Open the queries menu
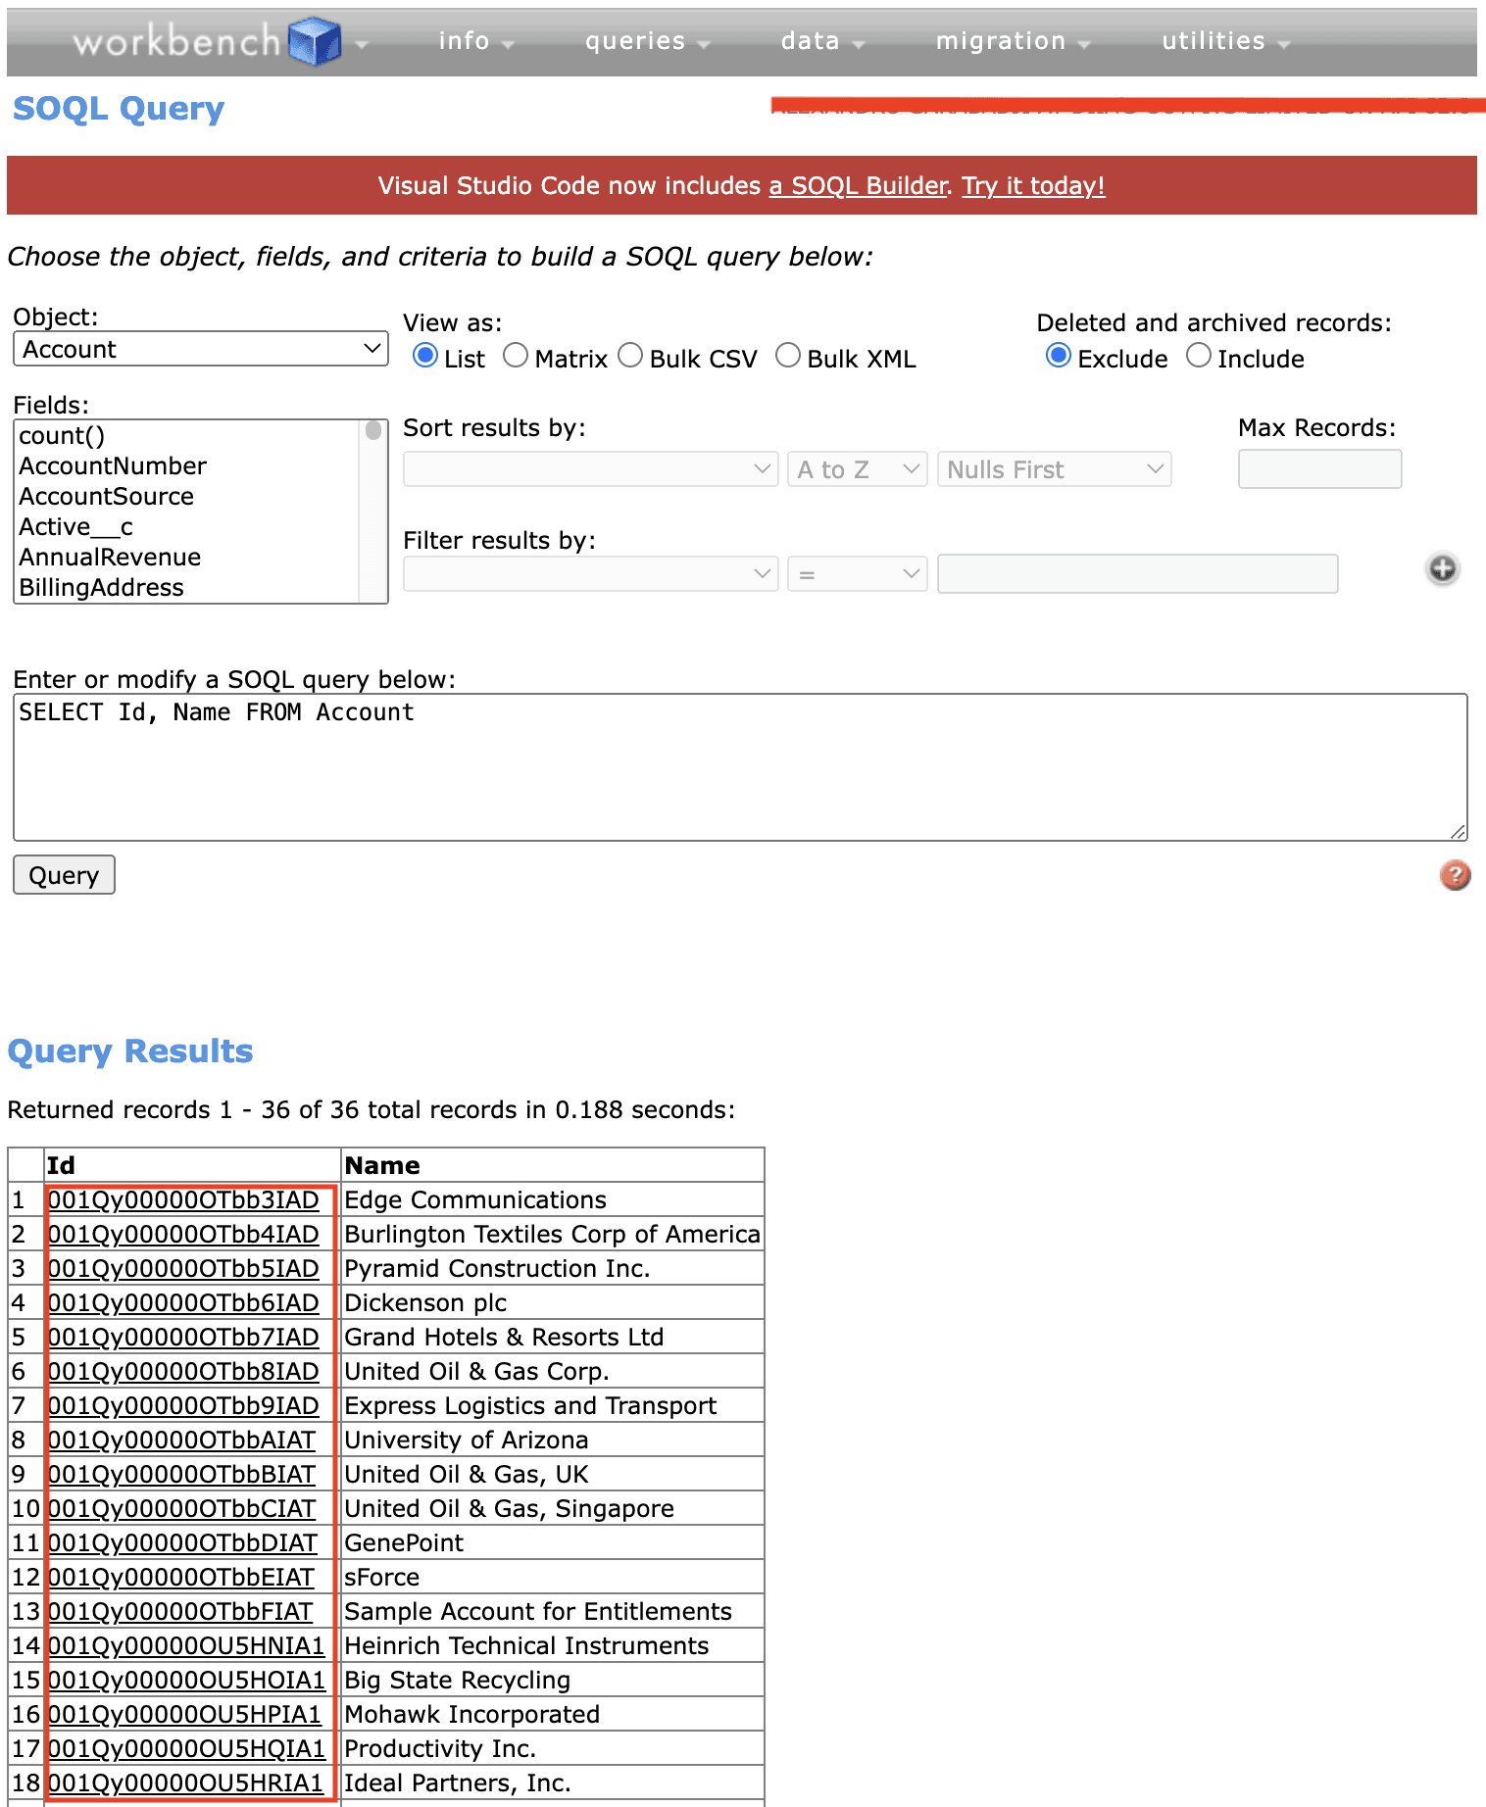The height and width of the screenshot is (1807, 1486). pyautogui.click(x=647, y=41)
